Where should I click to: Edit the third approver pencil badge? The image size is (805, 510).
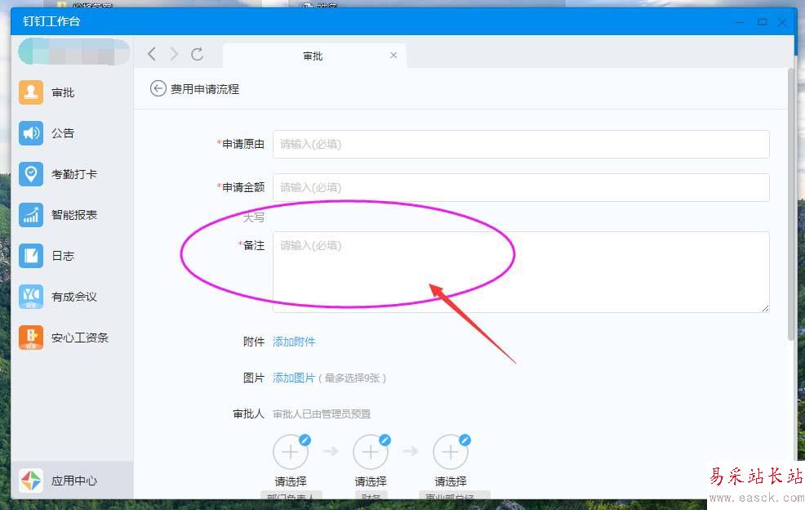(x=465, y=440)
